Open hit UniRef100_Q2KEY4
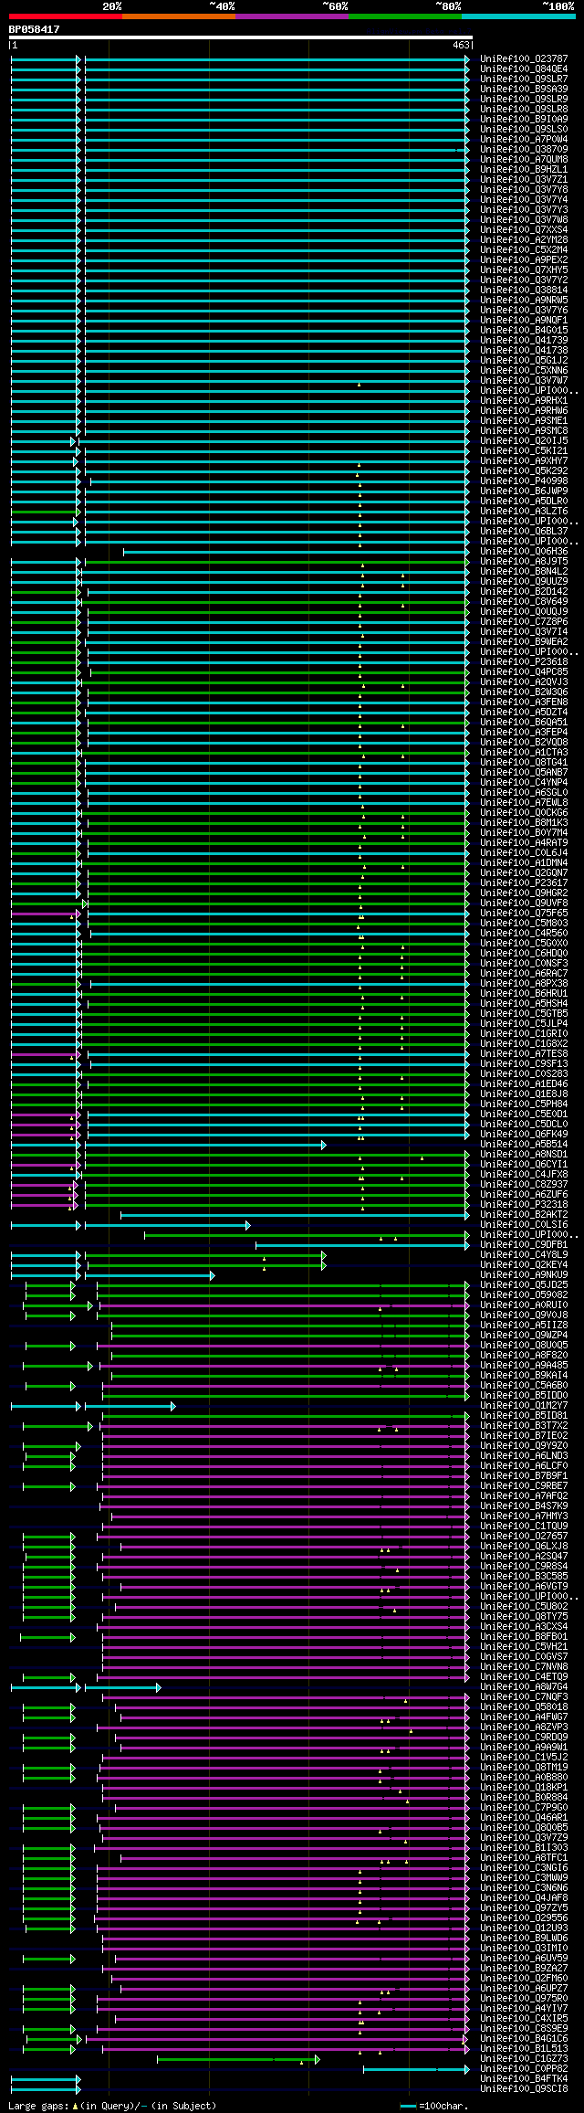 (x=524, y=1264)
